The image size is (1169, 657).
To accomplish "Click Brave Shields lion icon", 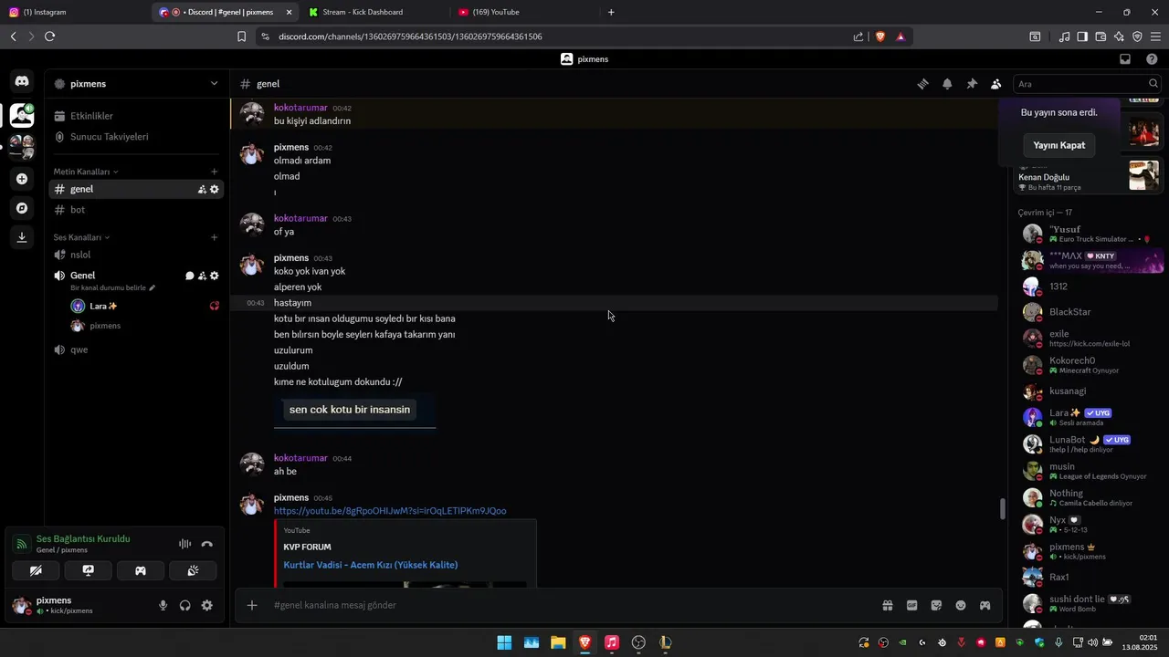I will coord(880,36).
